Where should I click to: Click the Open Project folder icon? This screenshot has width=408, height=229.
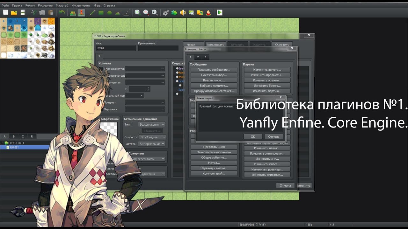pyautogui.click(x=14, y=13)
